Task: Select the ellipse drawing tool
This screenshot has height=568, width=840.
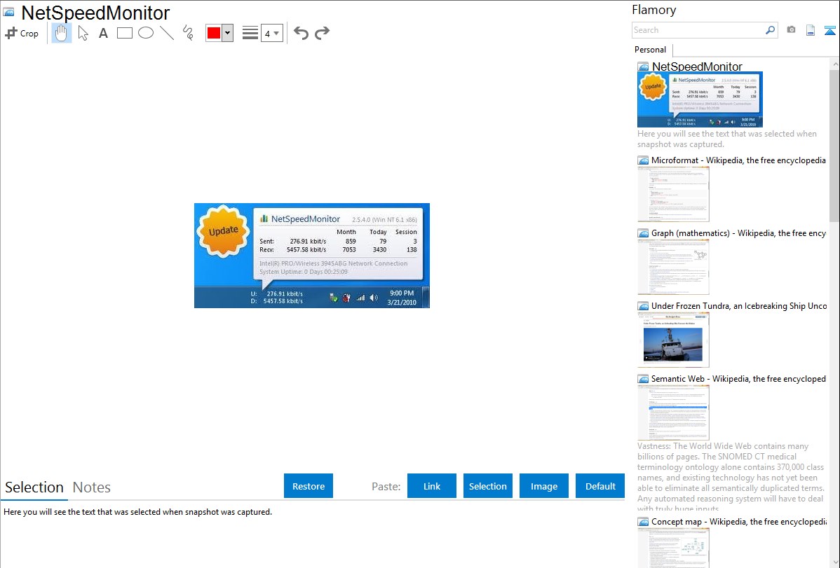Action: (146, 33)
